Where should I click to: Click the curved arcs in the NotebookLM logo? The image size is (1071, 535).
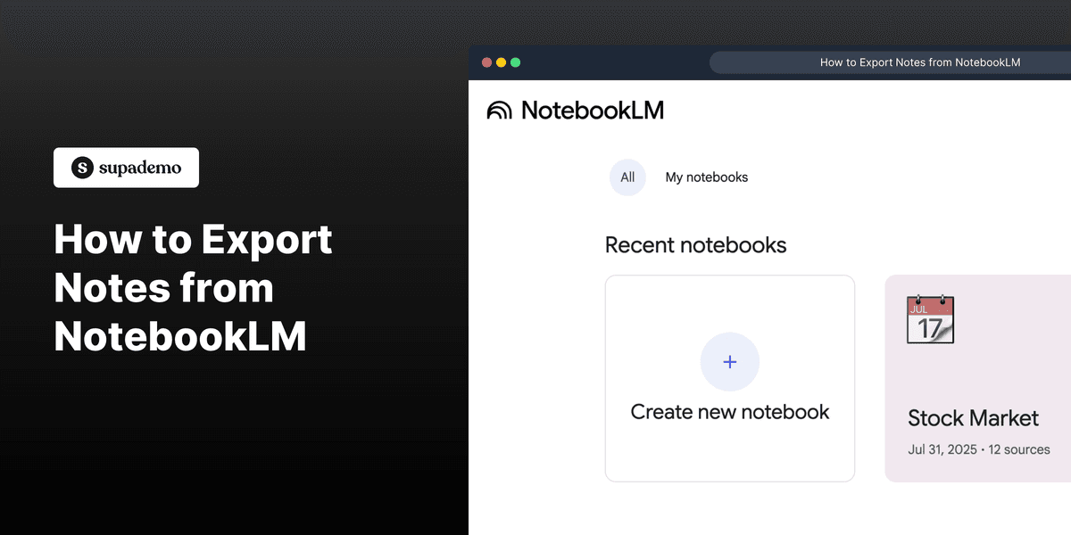497,110
